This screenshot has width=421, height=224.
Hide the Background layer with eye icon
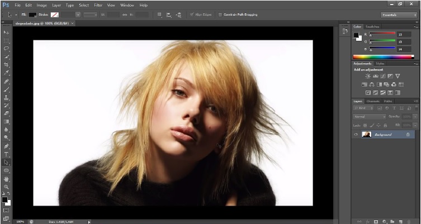pyautogui.click(x=356, y=135)
